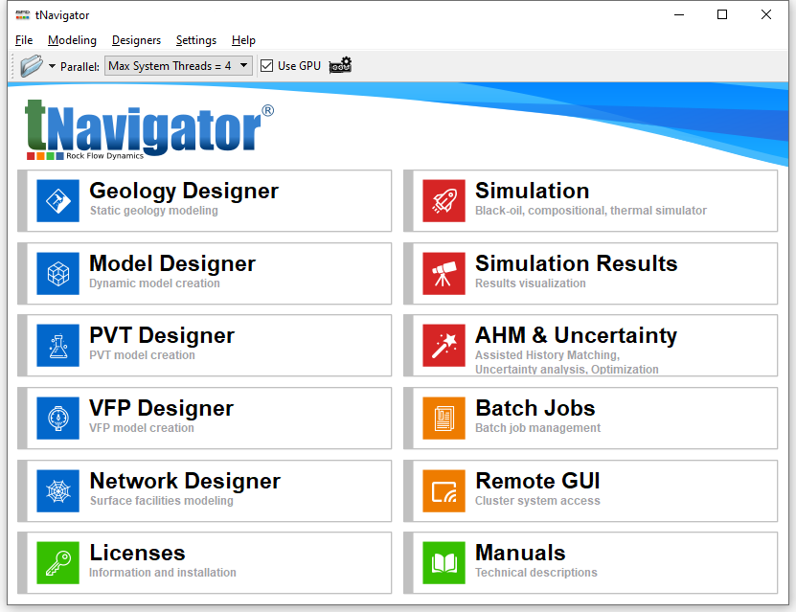This screenshot has height=612, width=796.
Task: Toggle the Use GPU checkbox
Action: click(266, 66)
